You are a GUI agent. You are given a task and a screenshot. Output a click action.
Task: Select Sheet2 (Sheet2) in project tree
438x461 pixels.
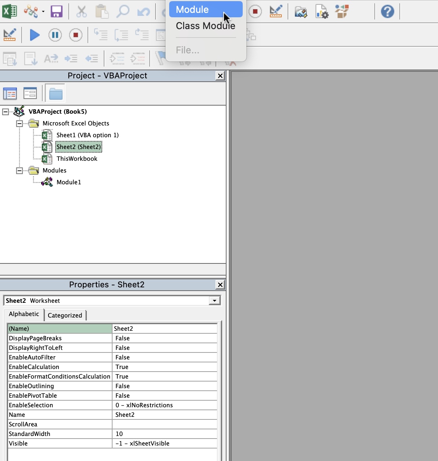pyautogui.click(x=79, y=147)
